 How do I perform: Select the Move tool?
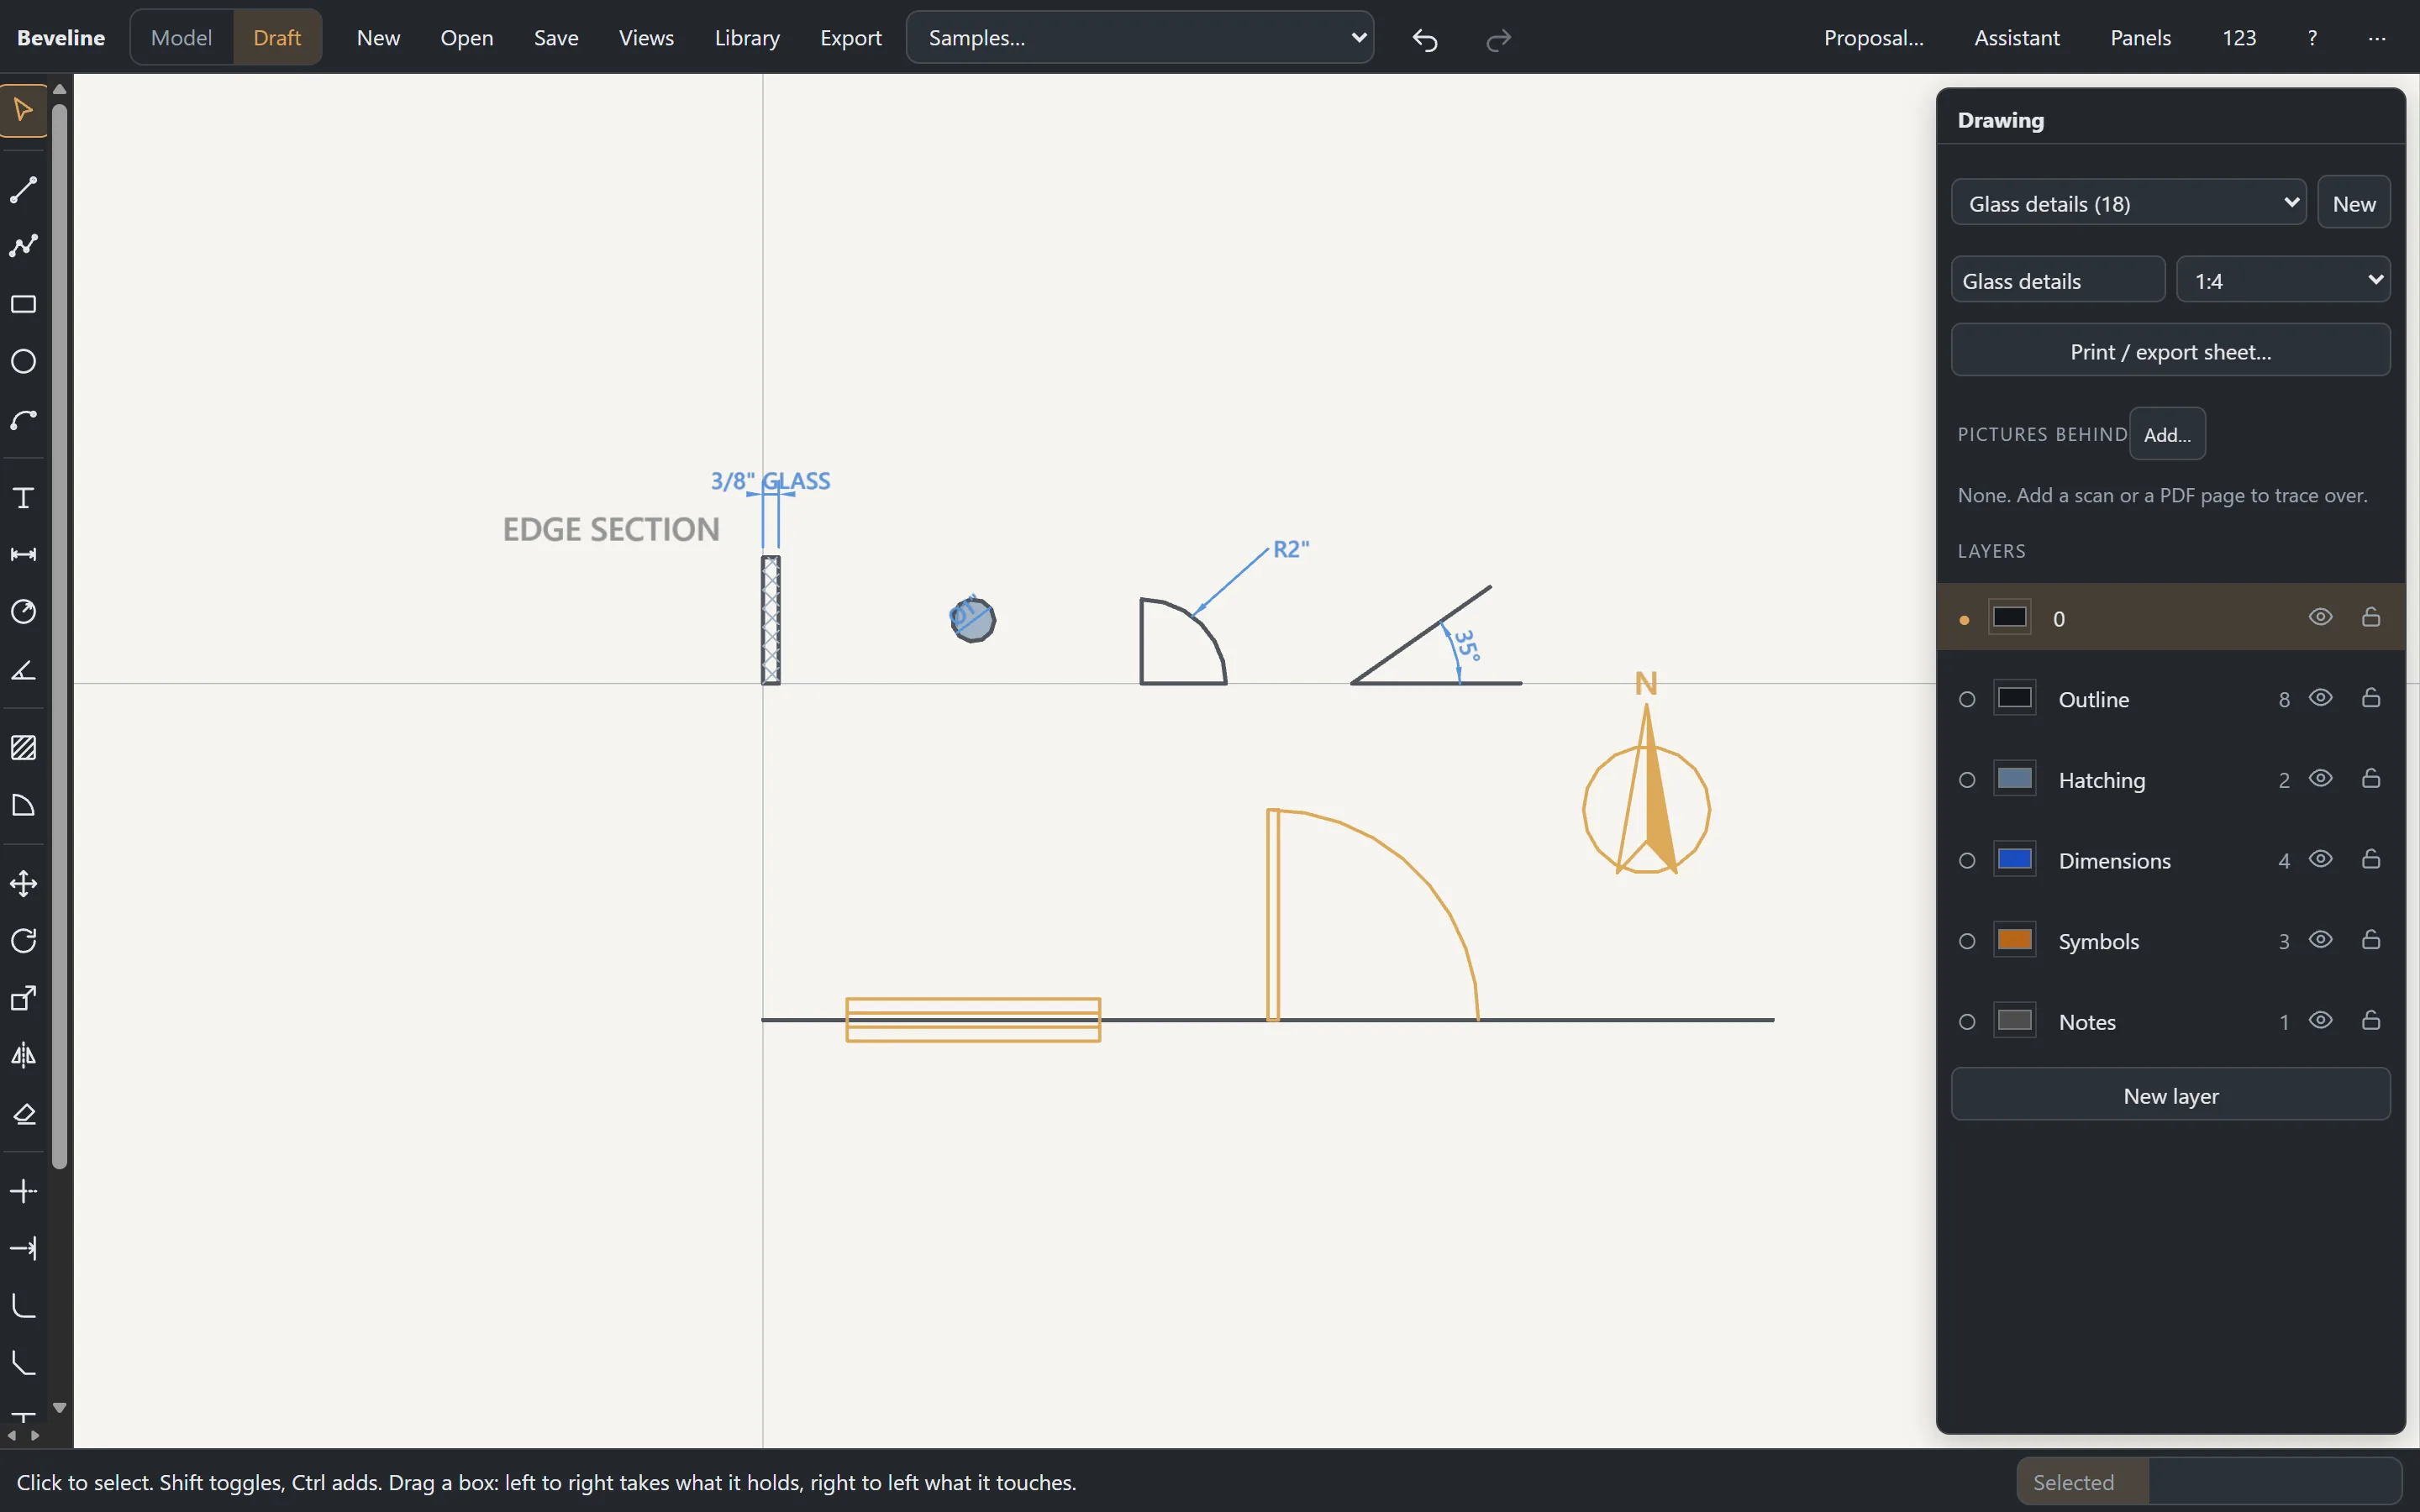tap(23, 884)
